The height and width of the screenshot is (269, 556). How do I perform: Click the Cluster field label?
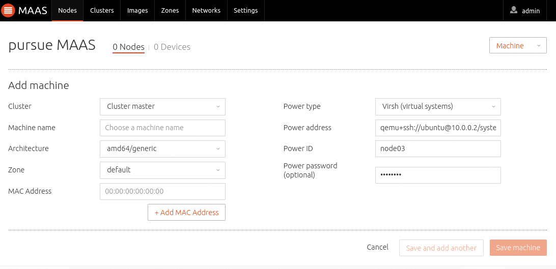[19, 106]
